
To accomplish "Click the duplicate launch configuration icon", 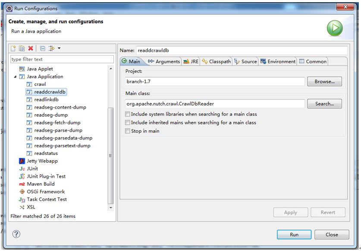I will (22, 48).
